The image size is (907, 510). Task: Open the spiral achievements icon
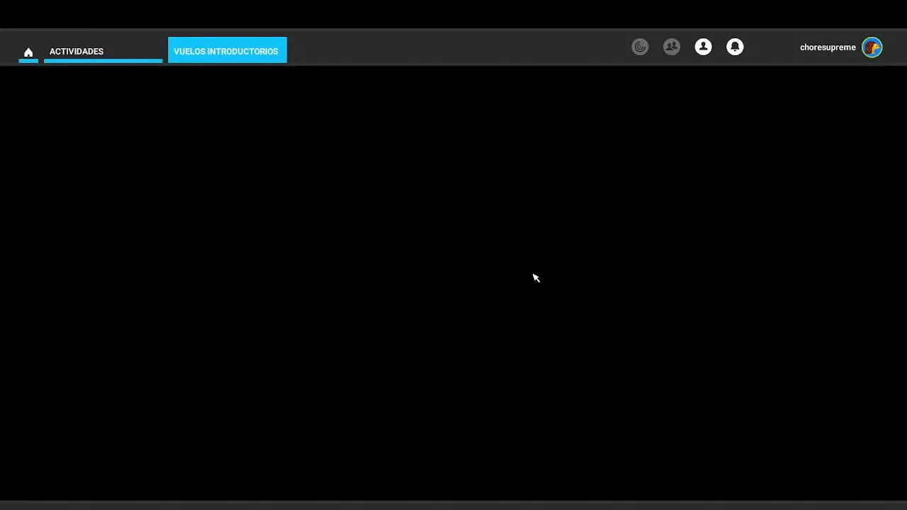640,47
